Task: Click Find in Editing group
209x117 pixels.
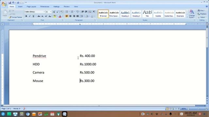Action: point(201,10)
